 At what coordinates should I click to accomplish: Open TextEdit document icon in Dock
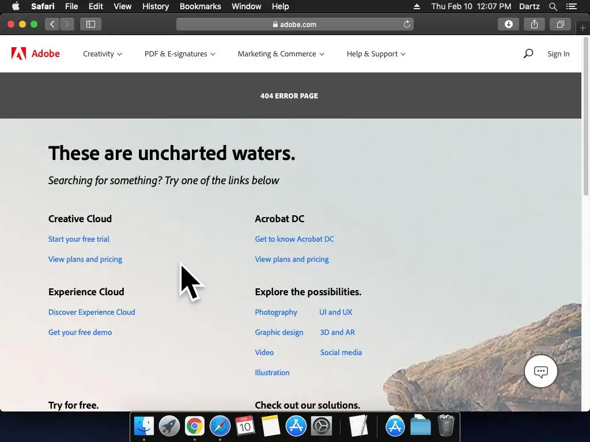click(358, 426)
